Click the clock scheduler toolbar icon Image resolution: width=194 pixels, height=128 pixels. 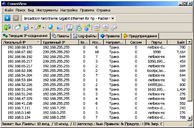(78, 28)
